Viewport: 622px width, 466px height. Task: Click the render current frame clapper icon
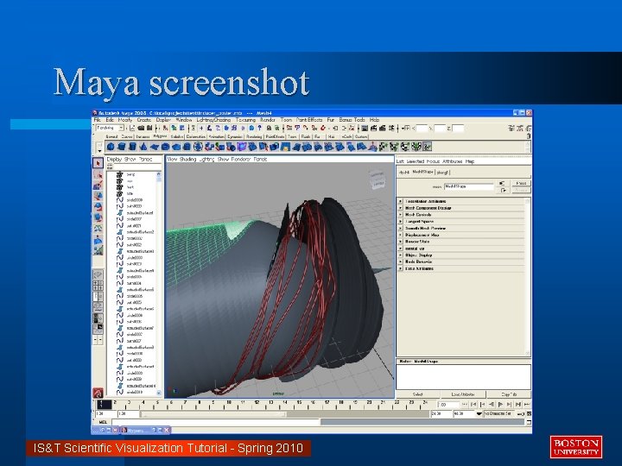pos(374,128)
